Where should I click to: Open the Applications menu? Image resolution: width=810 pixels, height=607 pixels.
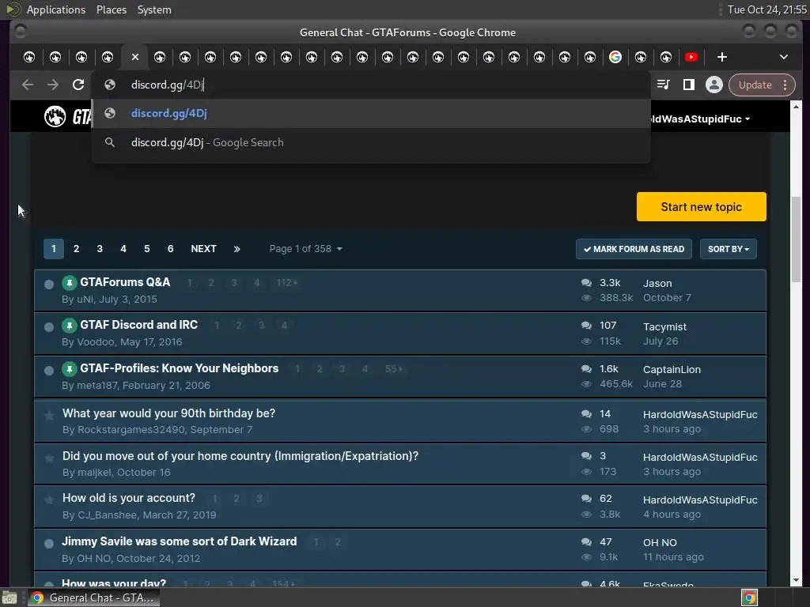click(56, 9)
